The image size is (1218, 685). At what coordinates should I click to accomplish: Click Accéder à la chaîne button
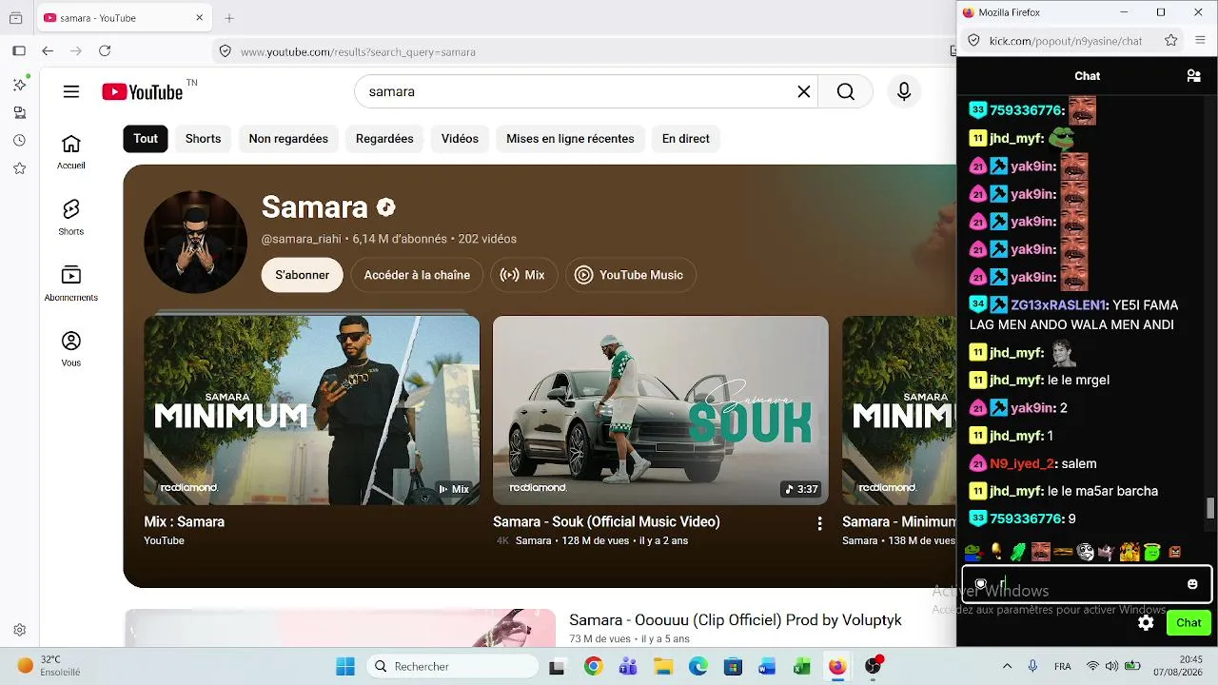[x=417, y=275]
